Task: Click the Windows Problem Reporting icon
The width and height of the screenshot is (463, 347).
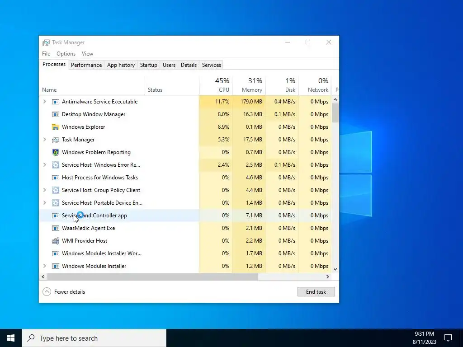Action: (x=55, y=152)
